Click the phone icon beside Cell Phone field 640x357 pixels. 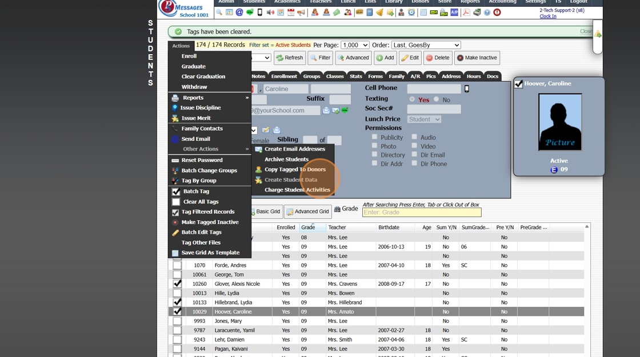click(467, 89)
